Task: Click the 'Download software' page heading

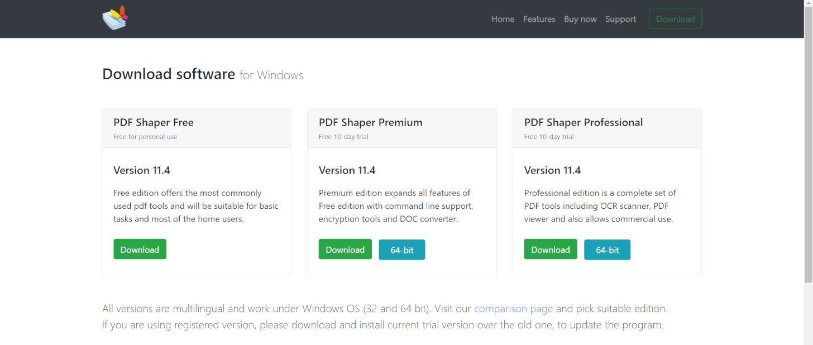Action: click(x=169, y=74)
